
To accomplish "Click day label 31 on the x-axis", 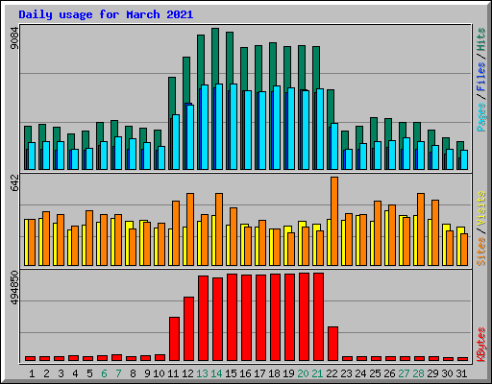I will 461,373.
